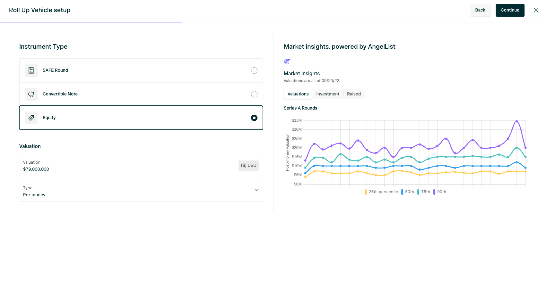
Task: Click the Continue button
Action: [510, 10]
